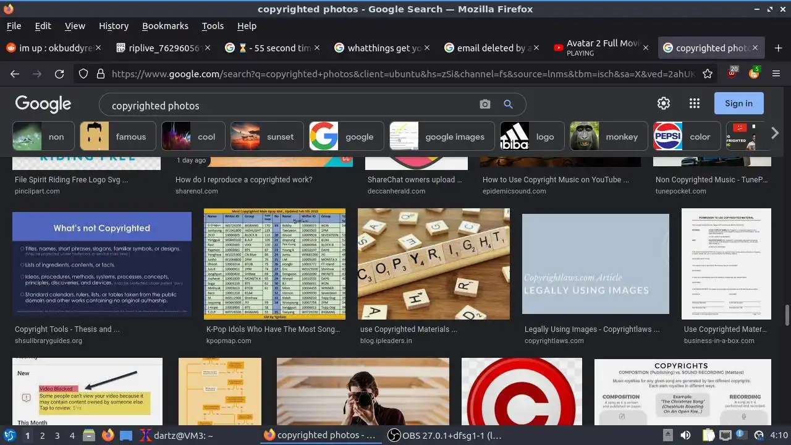The image size is (791, 445).
Task: Open the photographer with camera thumbnail
Action: pos(363,391)
